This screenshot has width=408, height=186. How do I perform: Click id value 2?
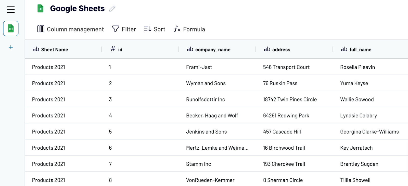(110, 83)
